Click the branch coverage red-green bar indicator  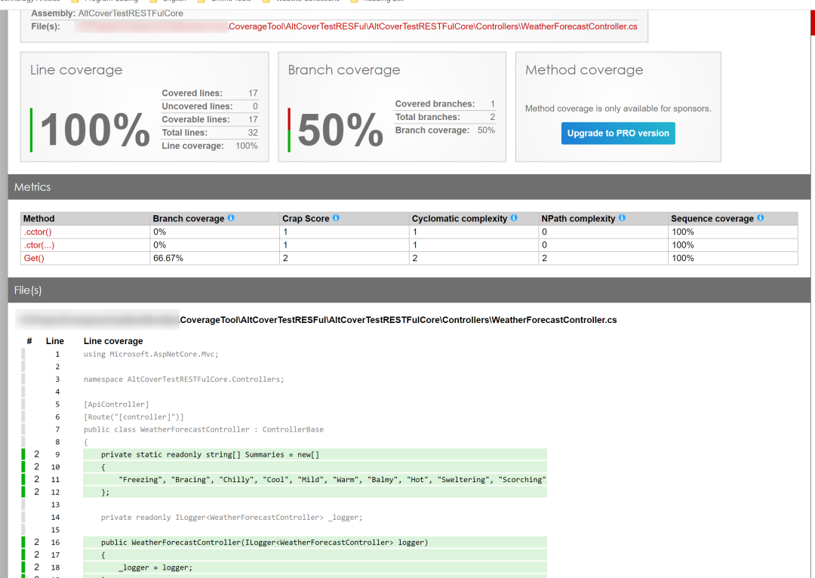tap(289, 130)
